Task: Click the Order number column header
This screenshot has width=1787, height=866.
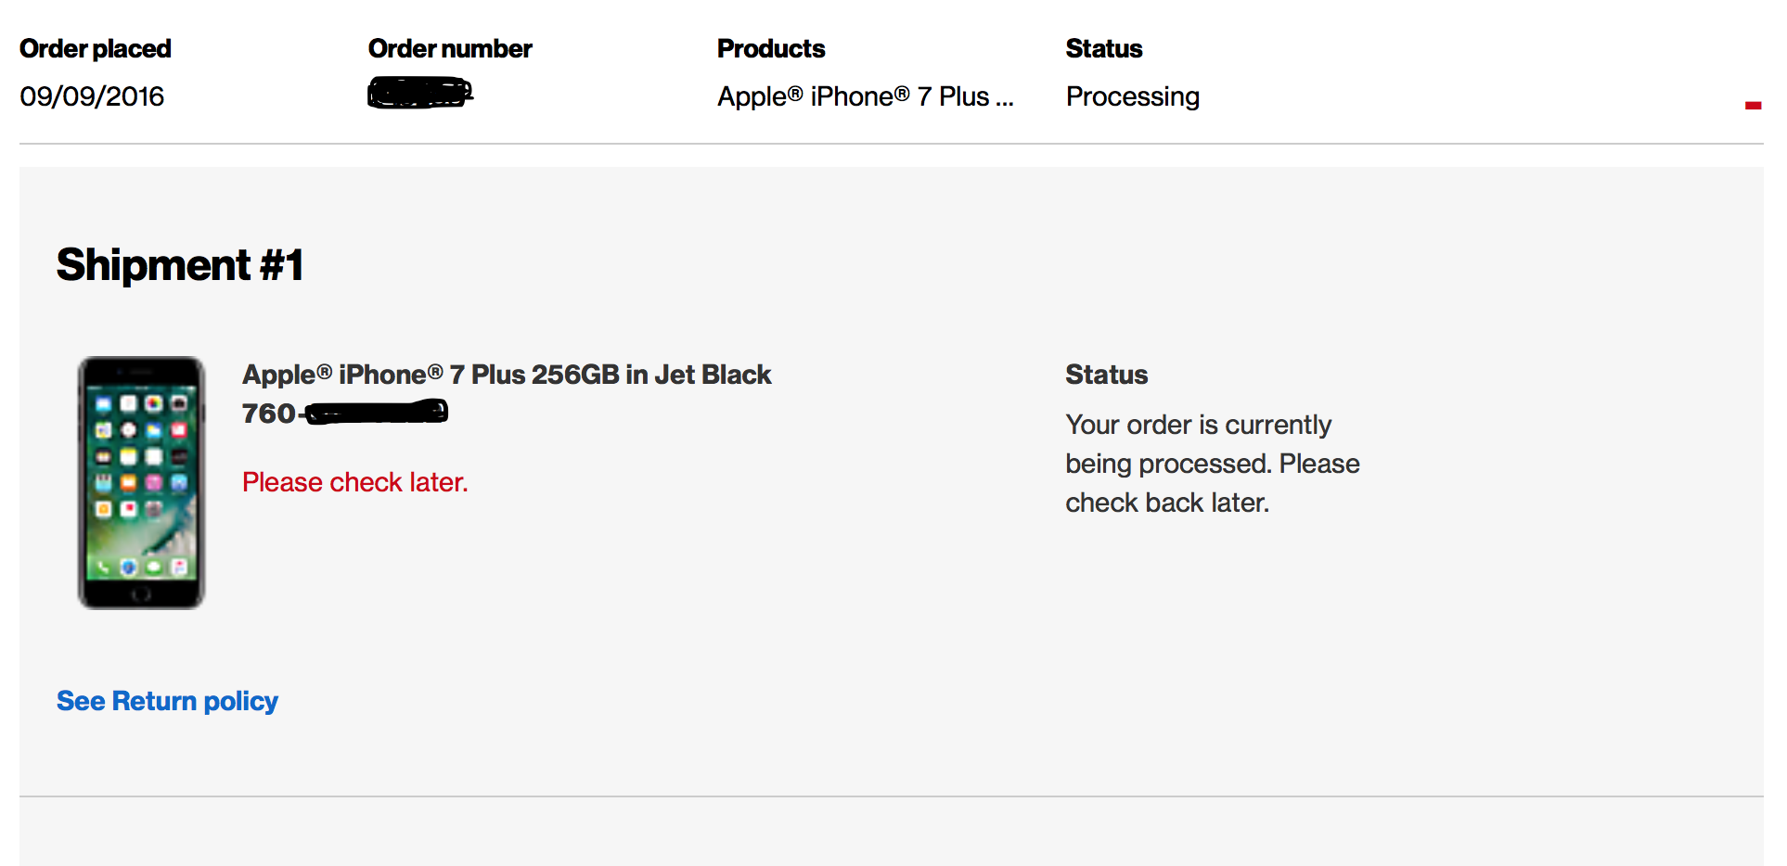Action: [450, 48]
